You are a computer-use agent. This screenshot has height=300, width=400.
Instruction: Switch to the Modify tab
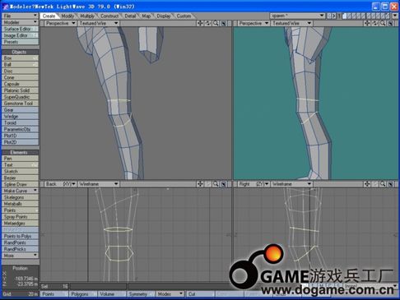(67, 16)
